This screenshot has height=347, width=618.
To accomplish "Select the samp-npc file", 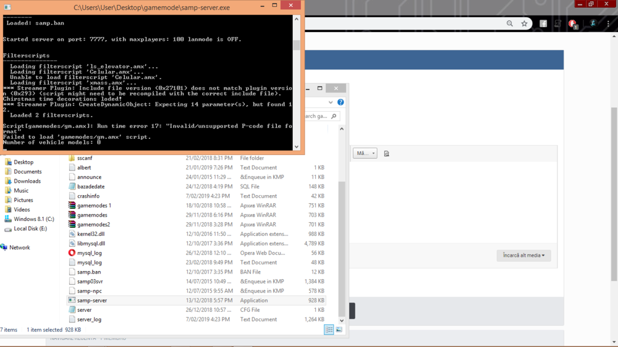I will [90, 291].
